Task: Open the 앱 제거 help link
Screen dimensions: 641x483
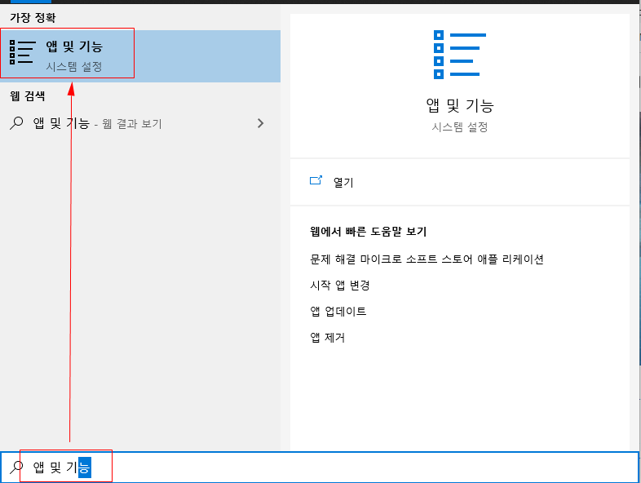Action: point(328,338)
